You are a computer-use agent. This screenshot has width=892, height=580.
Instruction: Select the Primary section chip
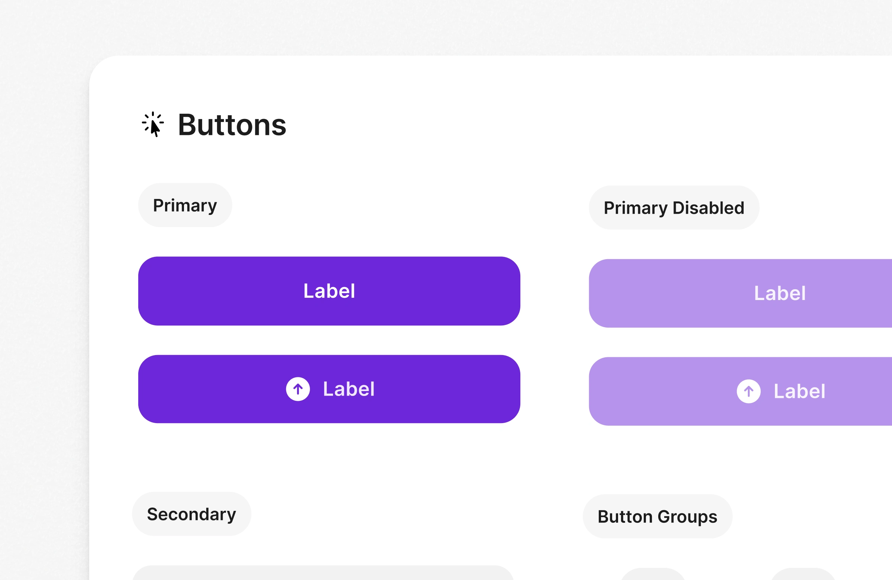[x=185, y=205]
